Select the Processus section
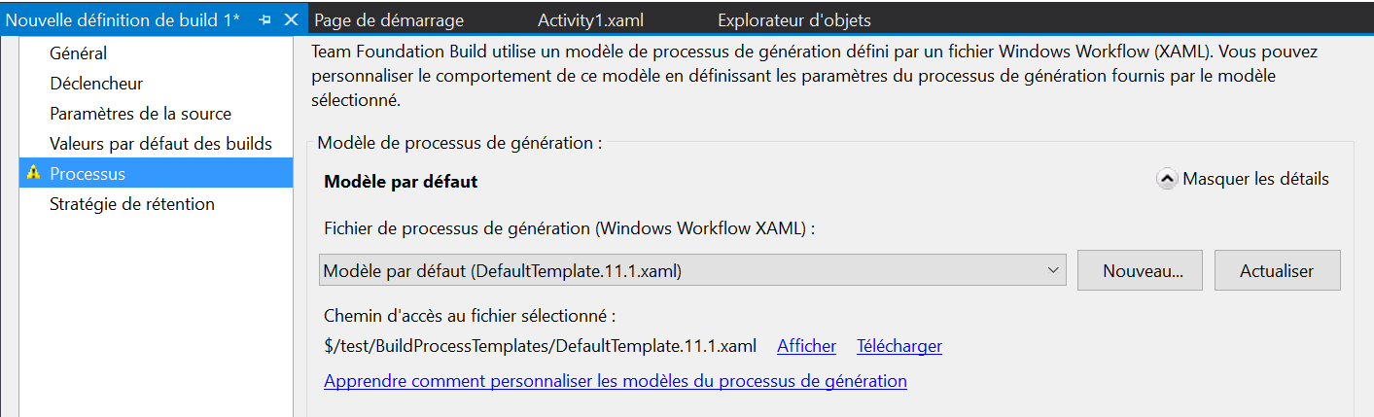Viewport: 1374px width, 417px height. tap(156, 174)
